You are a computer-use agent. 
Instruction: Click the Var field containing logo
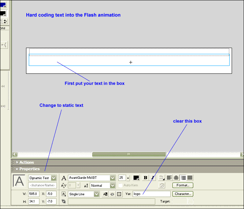tap(151, 194)
